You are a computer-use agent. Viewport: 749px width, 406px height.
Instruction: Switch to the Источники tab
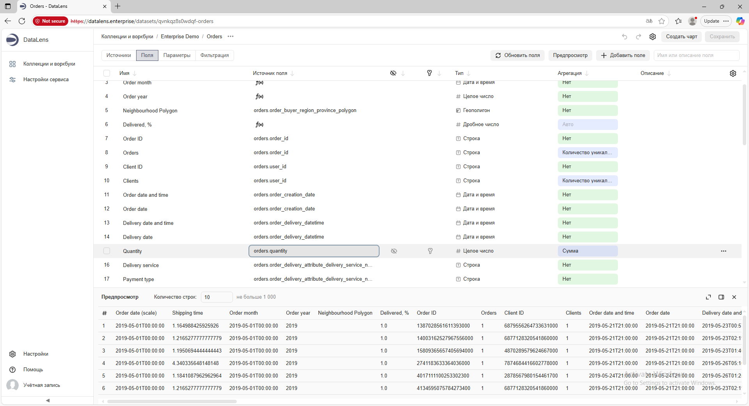119,55
